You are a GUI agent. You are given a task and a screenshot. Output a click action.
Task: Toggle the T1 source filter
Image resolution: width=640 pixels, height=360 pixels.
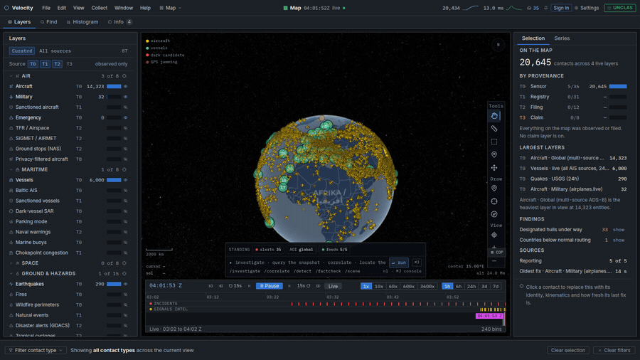click(45, 64)
